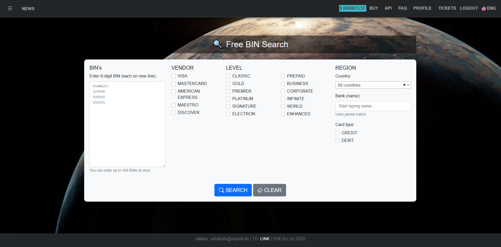Focus the BIN list text area
This screenshot has height=247, width=501.
(127, 124)
